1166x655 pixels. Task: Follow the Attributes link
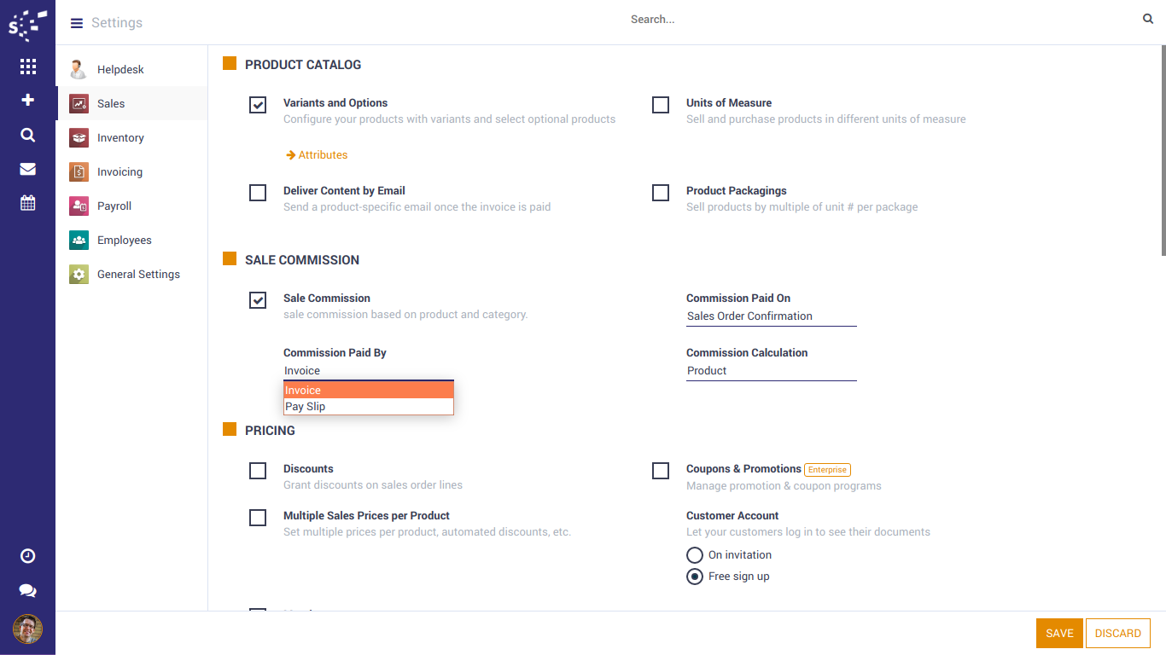click(323, 155)
